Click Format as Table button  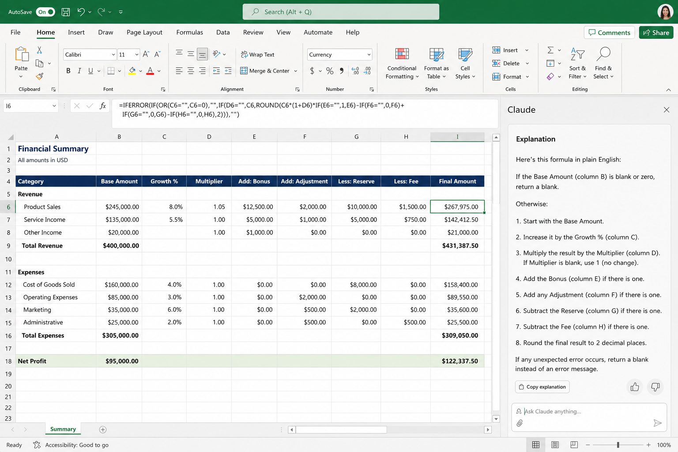pos(437,63)
